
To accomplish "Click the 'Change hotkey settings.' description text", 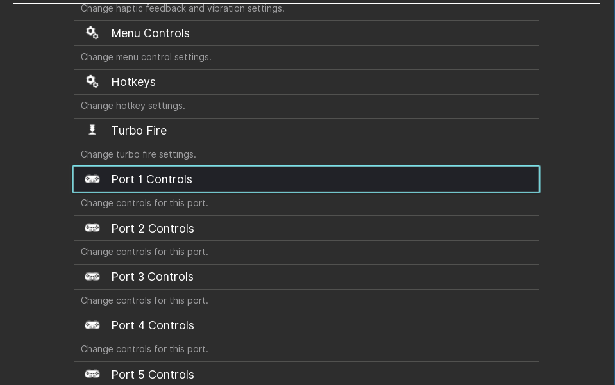I will [133, 106].
